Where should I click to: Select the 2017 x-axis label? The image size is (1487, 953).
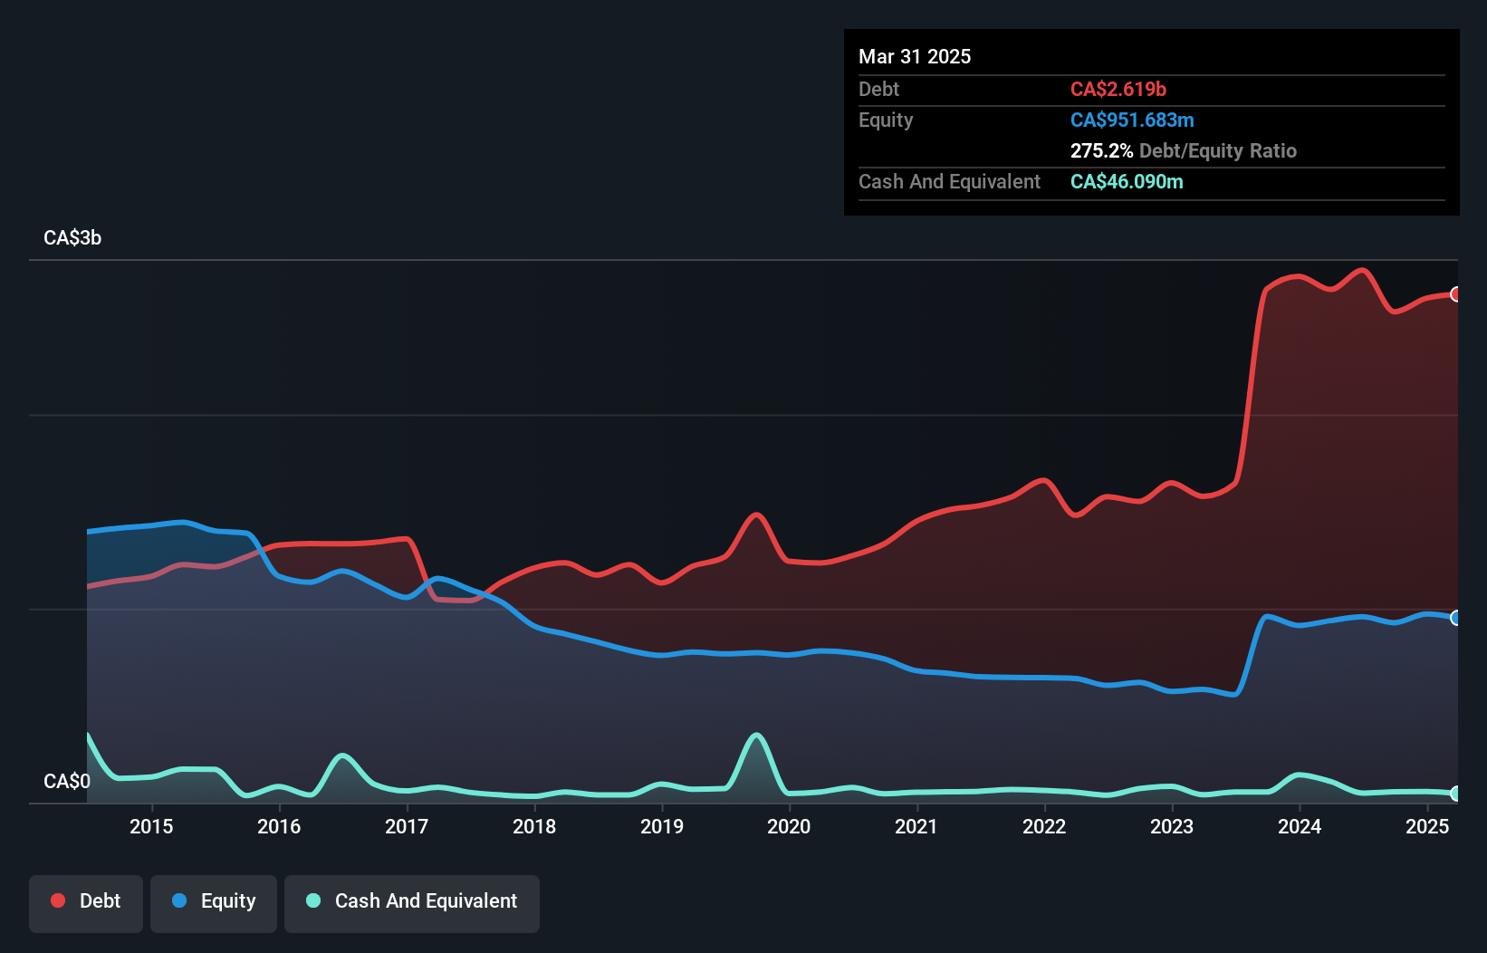click(x=407, y=826)
